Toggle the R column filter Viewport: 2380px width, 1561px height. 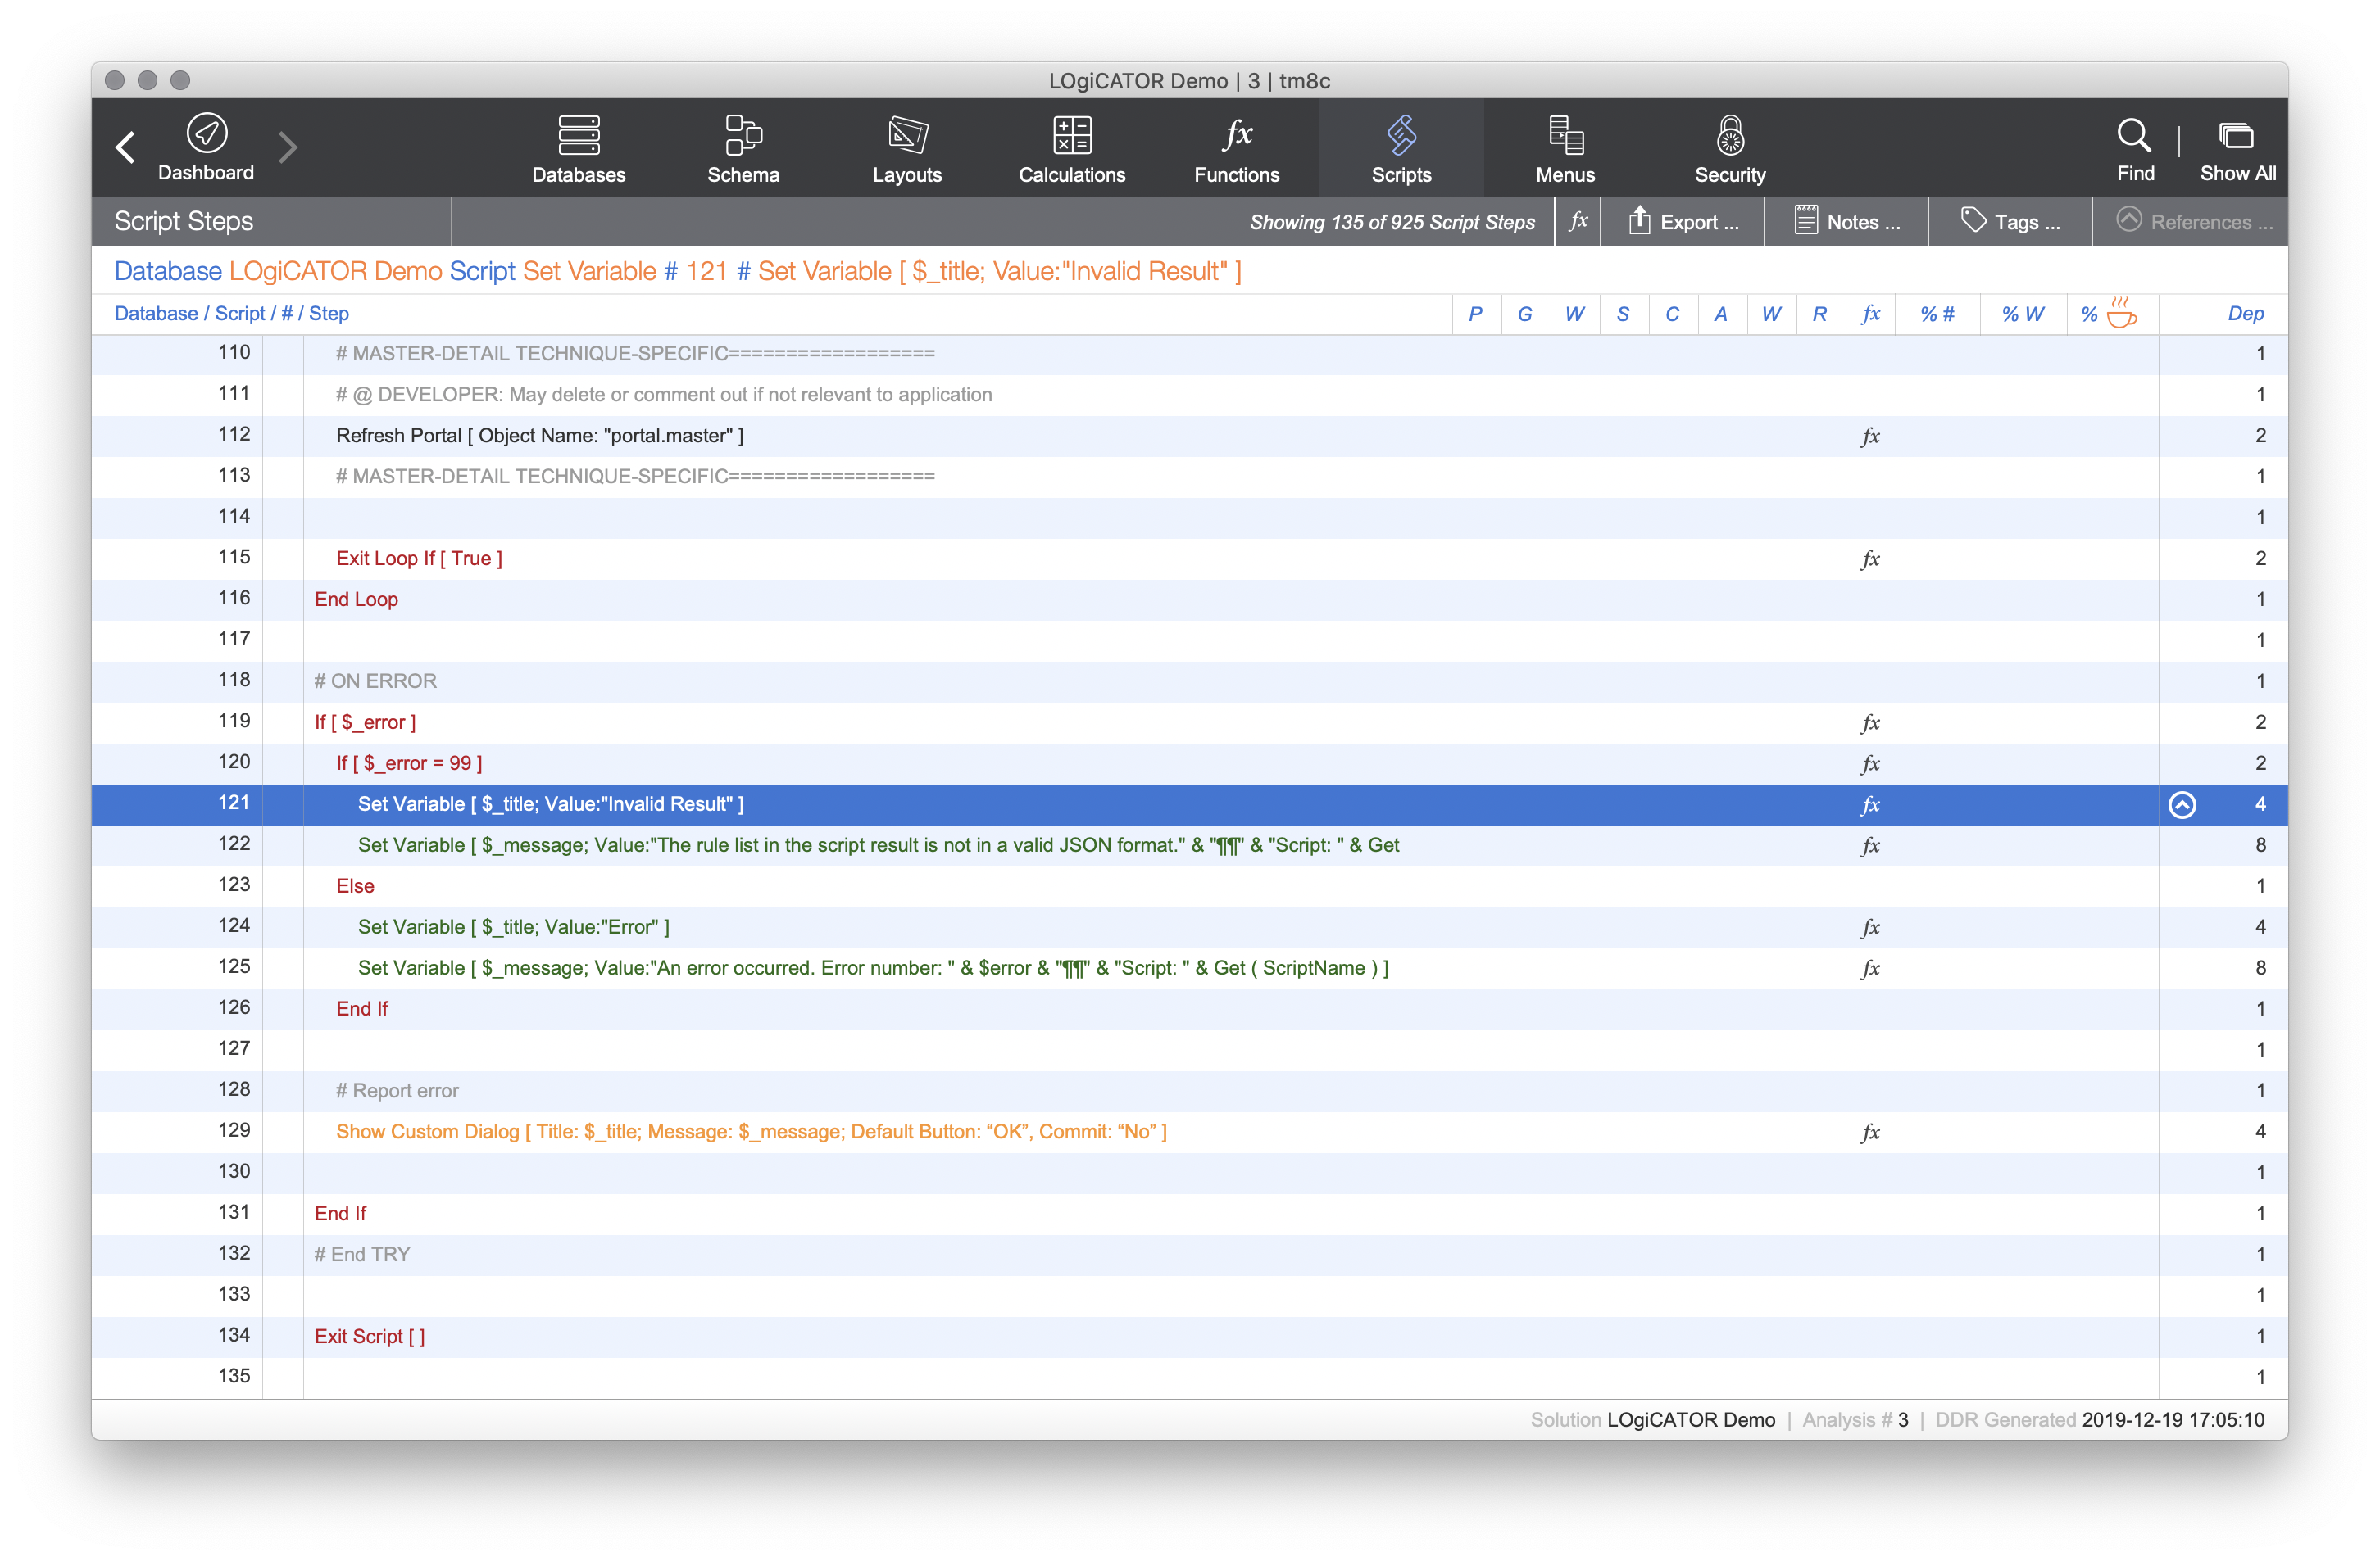click(x=1820, y=314)
